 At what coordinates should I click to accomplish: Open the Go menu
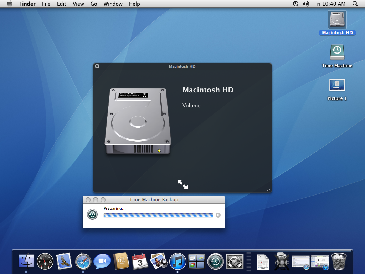click(x=94, y=4)
